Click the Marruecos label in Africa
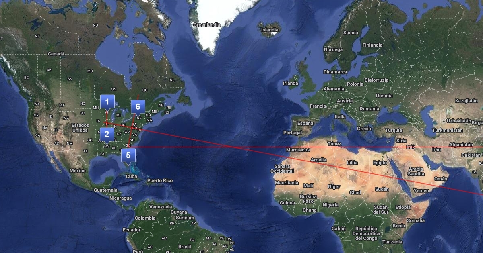Image resolution: width=483 pixels, height=253 pixels. coord(298,150)
